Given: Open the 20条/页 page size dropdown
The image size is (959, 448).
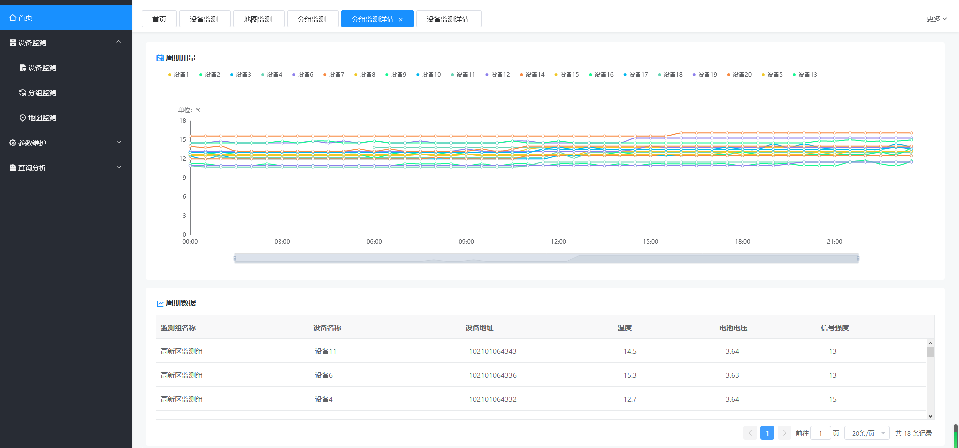Looking at the screenshot, I should point(867,433).
